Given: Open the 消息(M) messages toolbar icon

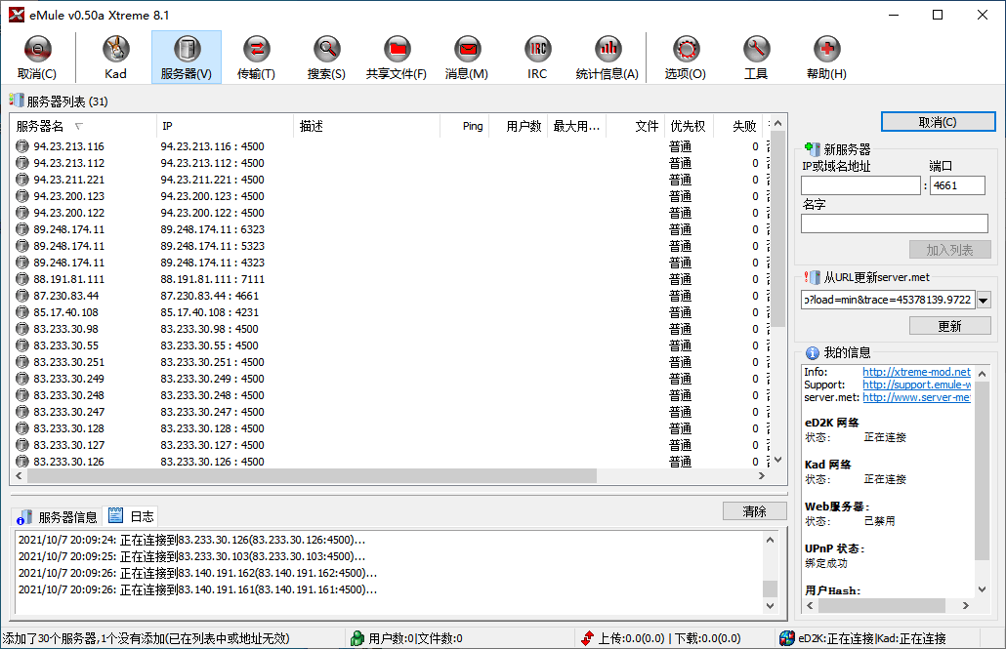Looking at the screenshot, I should [x=467, y=50].
